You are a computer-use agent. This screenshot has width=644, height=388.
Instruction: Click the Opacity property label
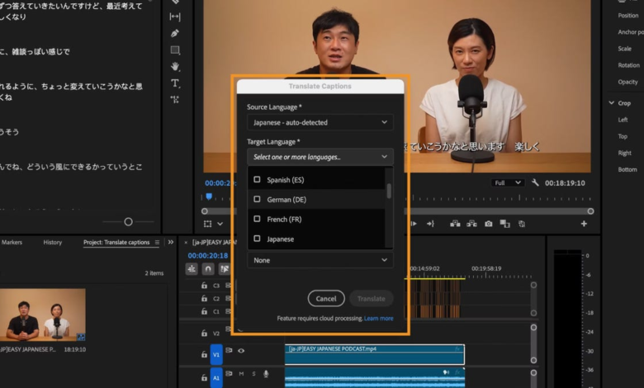(627, 82)
